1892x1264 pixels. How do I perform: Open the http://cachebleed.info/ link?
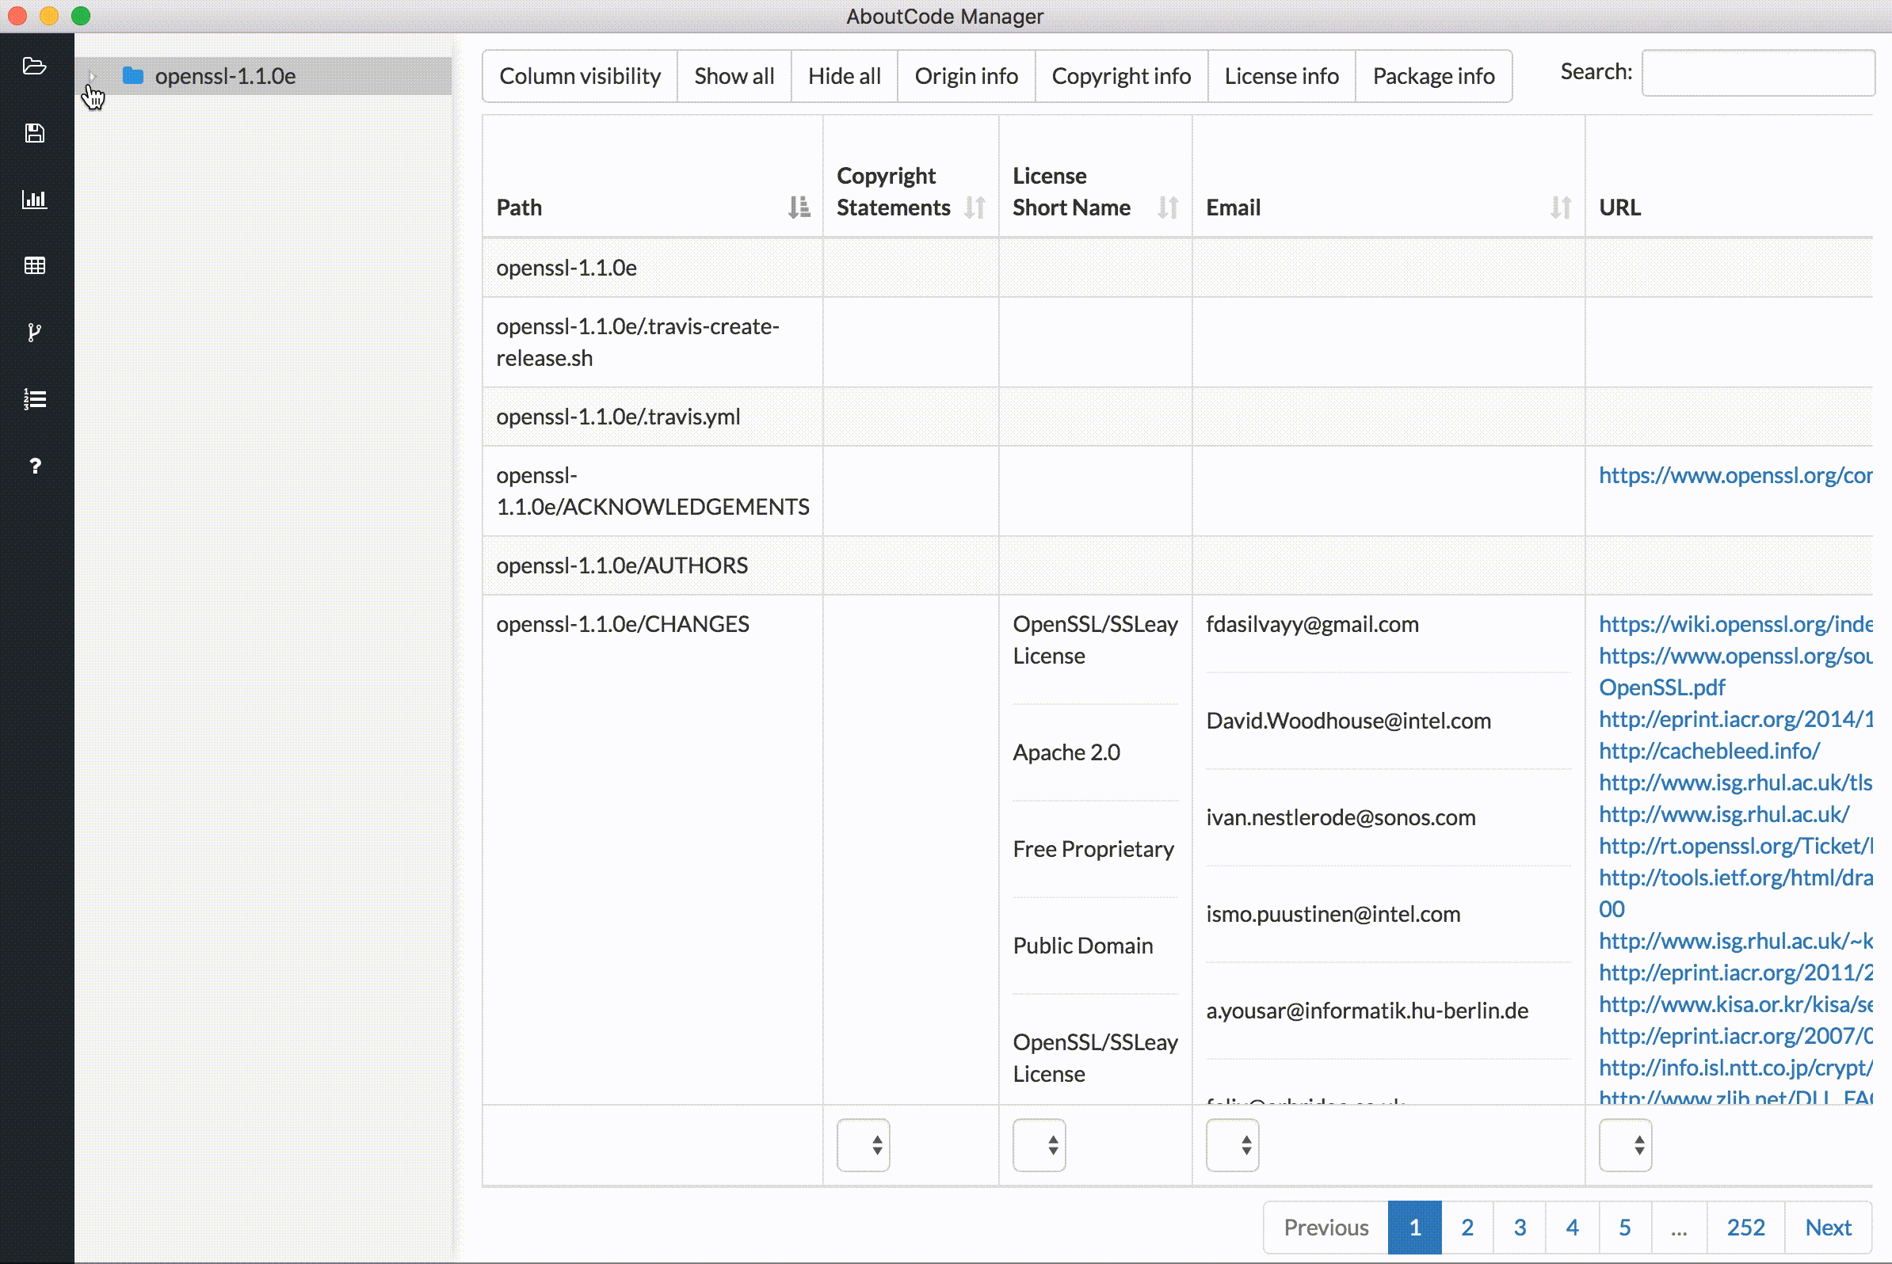[x=1709, y=751]
